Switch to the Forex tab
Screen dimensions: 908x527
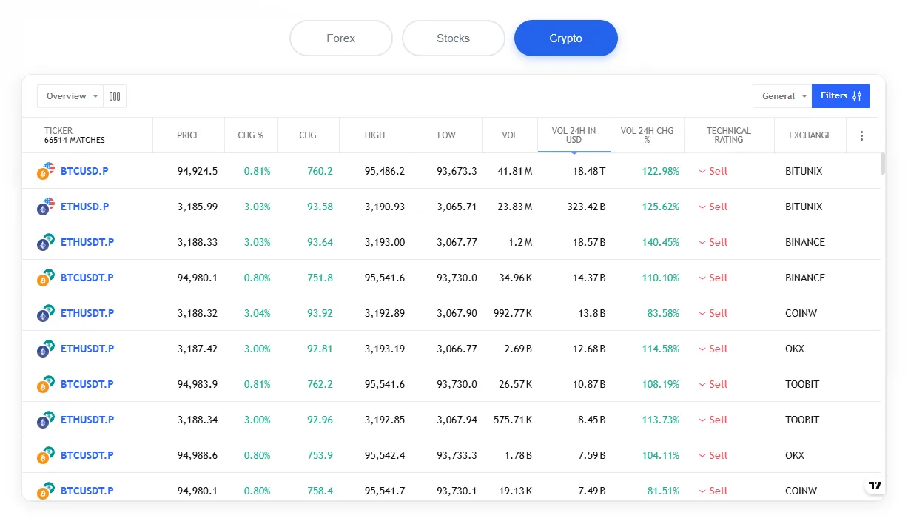click(x=341, y=38)
